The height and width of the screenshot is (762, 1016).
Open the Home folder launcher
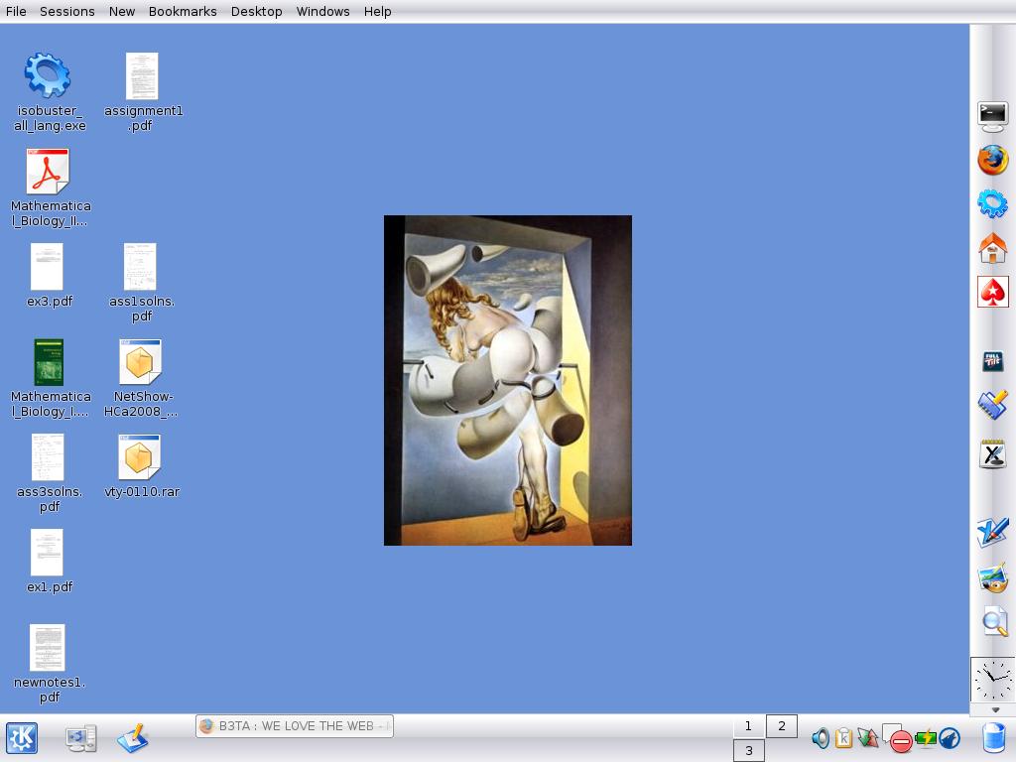pos(992,248)
